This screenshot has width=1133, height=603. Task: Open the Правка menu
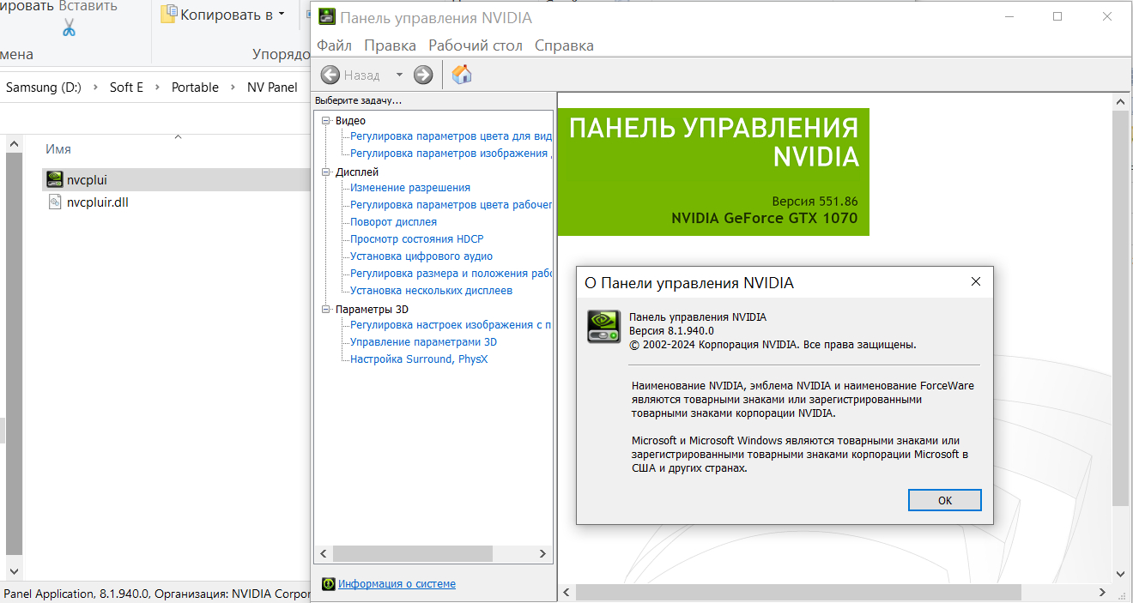pyautogui.click(x=390, y=45)
